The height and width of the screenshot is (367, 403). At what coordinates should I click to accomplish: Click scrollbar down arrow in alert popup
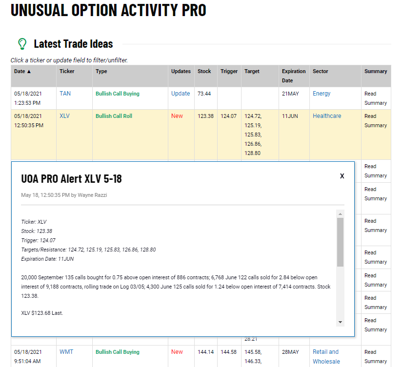pyautogui.click(x=340, y=322)
